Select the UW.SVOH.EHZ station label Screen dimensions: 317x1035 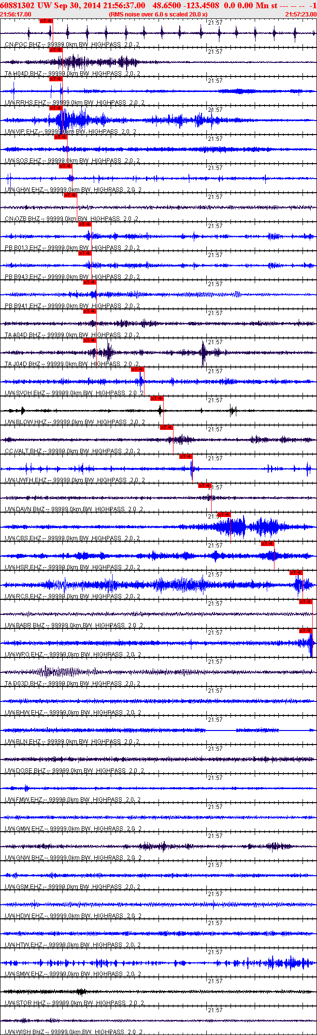[x=74, y=393]
